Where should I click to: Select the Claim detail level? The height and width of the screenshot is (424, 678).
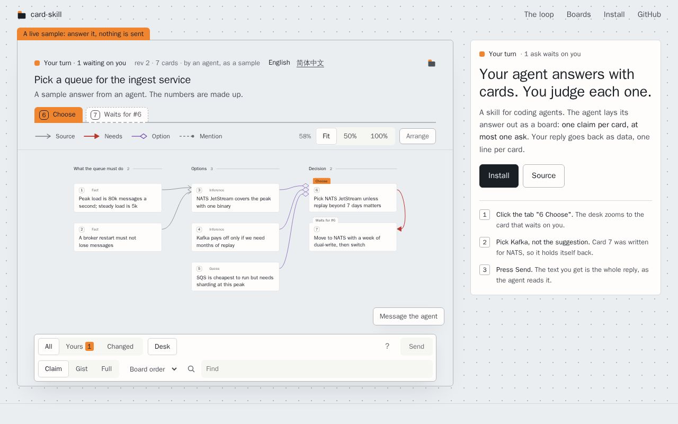53,369
